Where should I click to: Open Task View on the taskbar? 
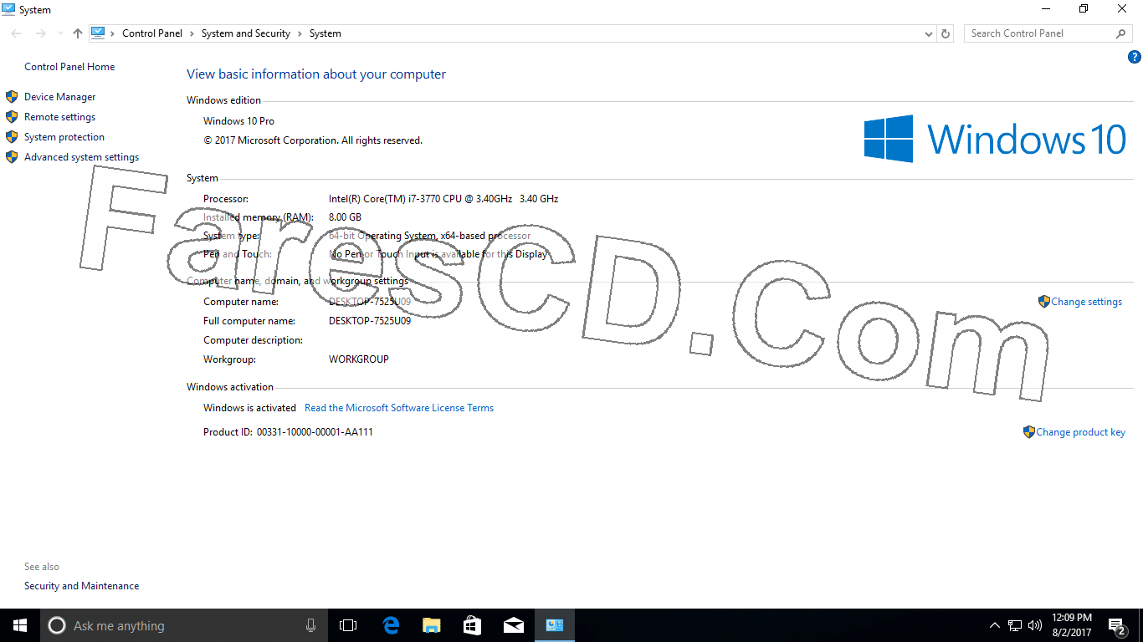[x=348, y=625]
